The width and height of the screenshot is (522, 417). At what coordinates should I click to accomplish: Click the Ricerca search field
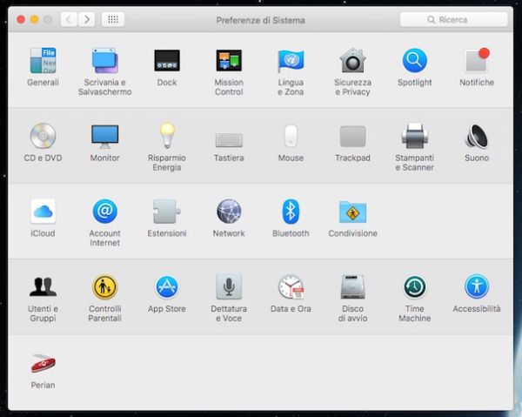454,19
